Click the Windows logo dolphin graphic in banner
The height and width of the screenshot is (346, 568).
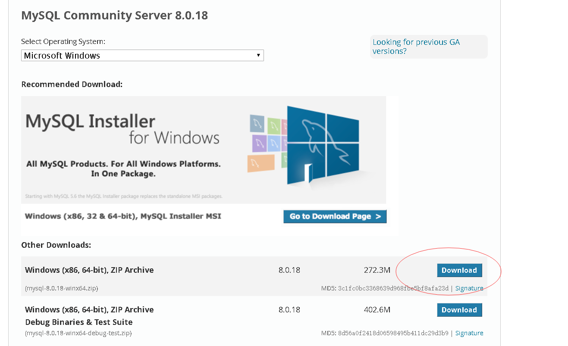pyautogui.click(x=323, y=144)
